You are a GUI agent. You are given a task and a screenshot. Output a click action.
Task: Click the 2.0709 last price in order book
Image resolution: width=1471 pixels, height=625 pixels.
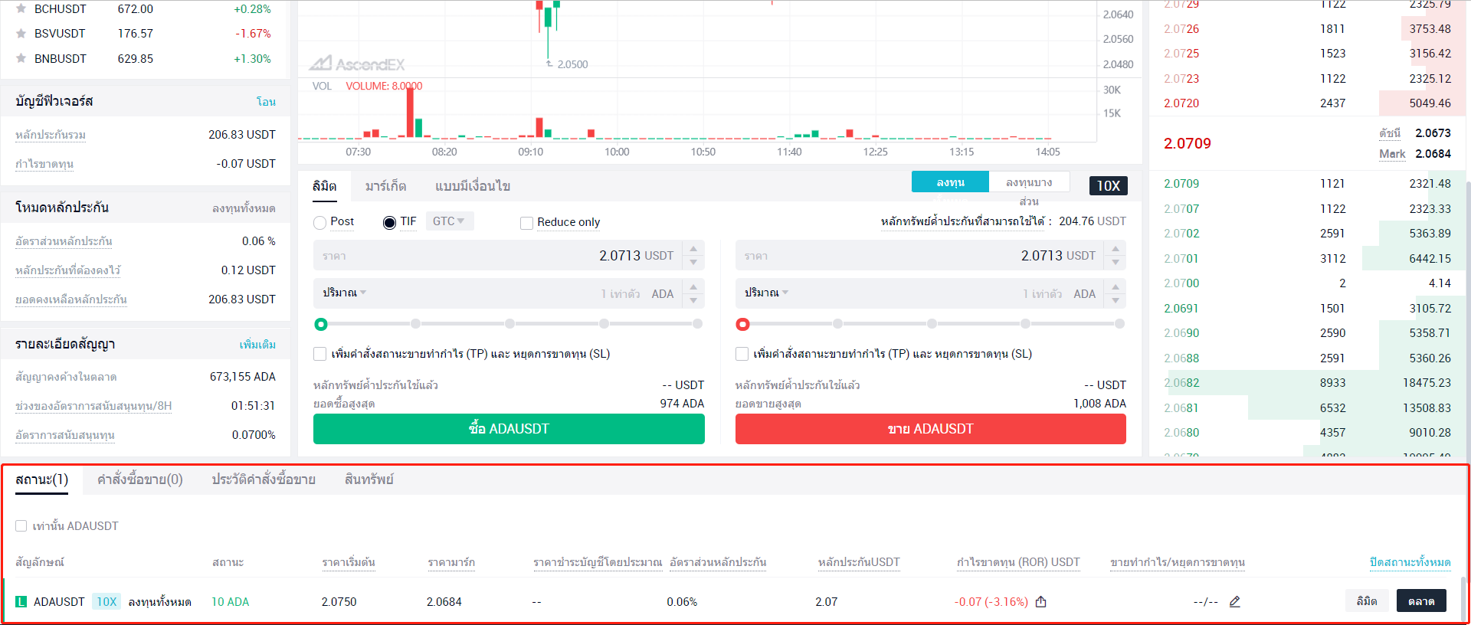coord(1188,144)
